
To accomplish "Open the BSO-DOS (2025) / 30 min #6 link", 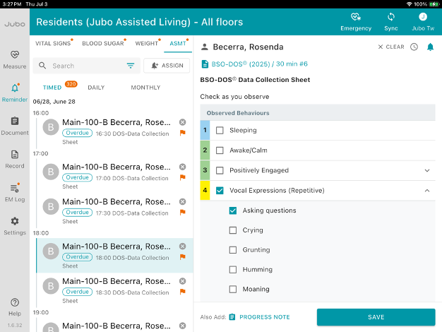I will click(259, 64).
